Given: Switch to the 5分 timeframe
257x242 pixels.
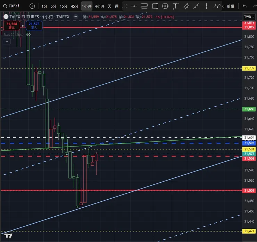Looking at the screenshot, I should coord(53,6).
